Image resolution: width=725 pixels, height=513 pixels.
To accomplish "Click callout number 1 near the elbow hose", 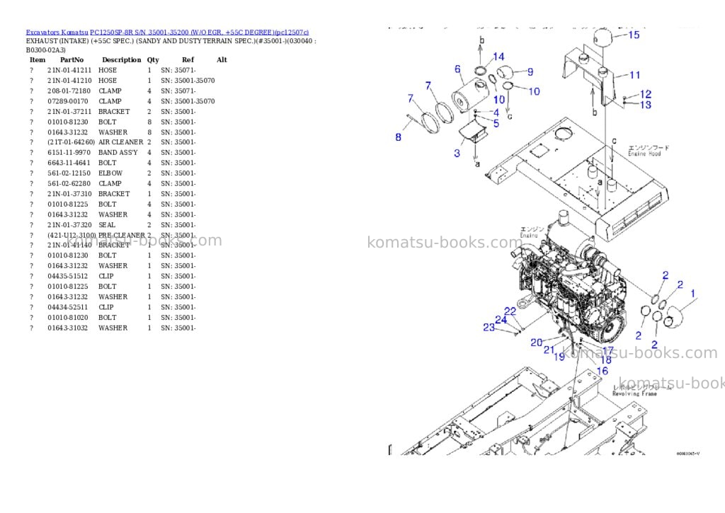I will point(692,294).
